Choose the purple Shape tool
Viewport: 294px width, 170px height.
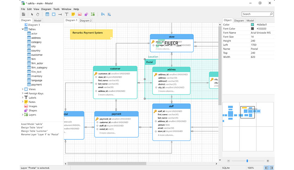(x=86, y=14)
